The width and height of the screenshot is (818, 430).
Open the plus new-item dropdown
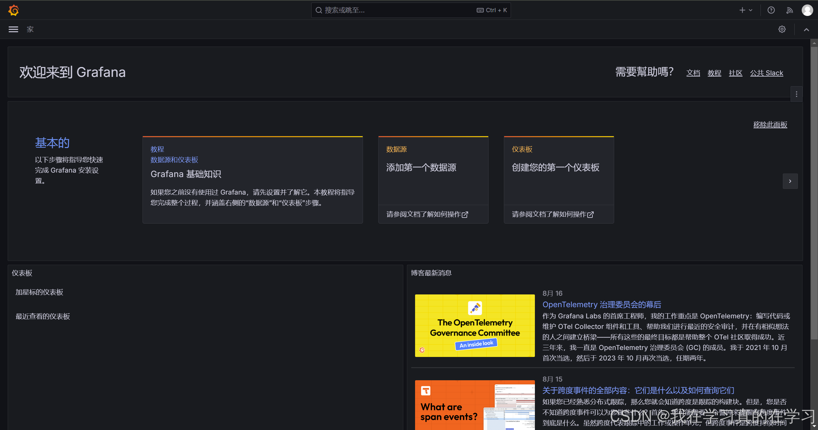coord(745,10)
